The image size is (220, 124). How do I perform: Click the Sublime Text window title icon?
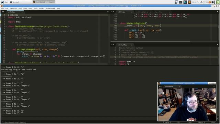(1, 6)
